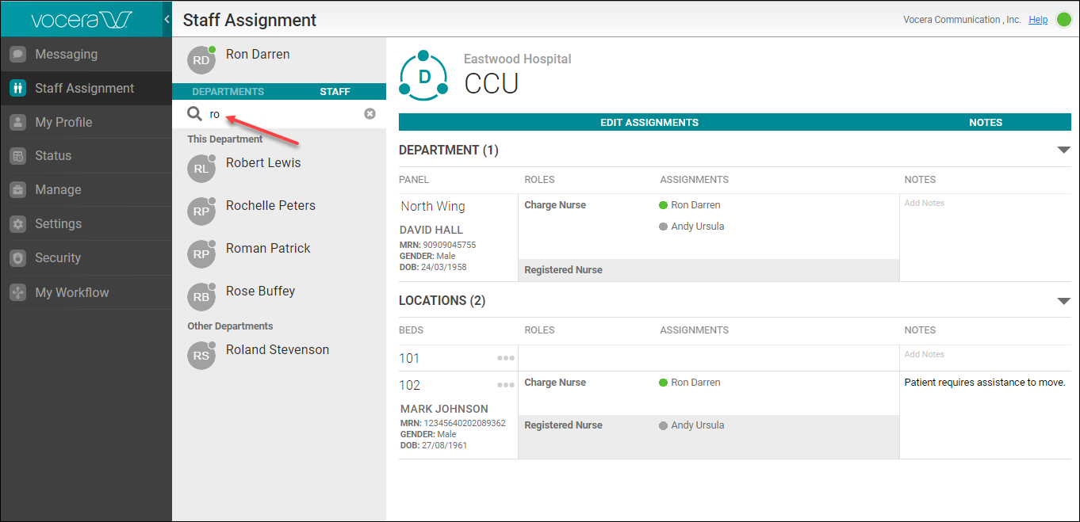This screenshot has width=1080, height=522.
Task: Switch to the DEPARTMENTS tab
Action: pos(228,92)
